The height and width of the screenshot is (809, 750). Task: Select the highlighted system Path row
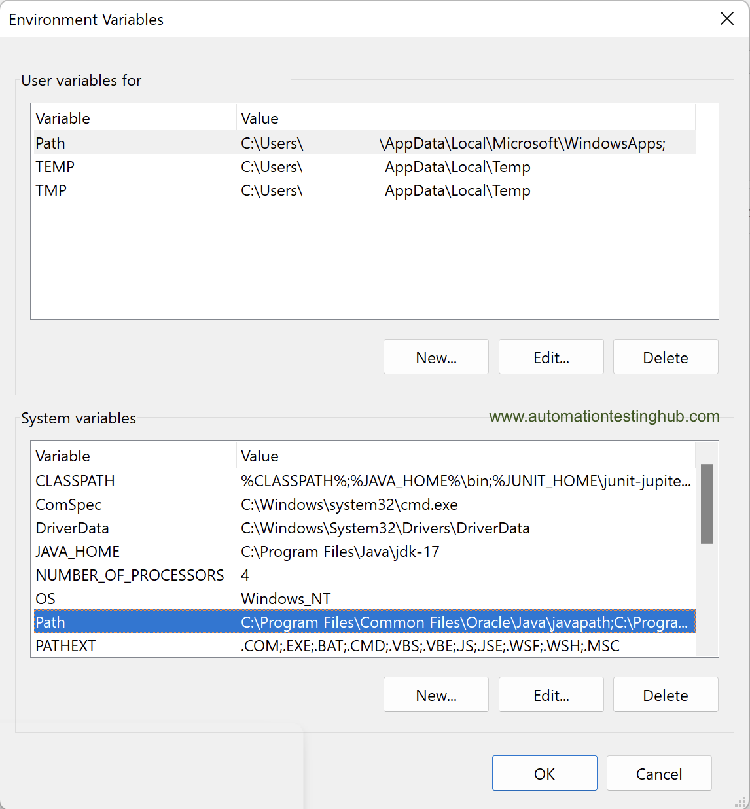click(365, 622)
